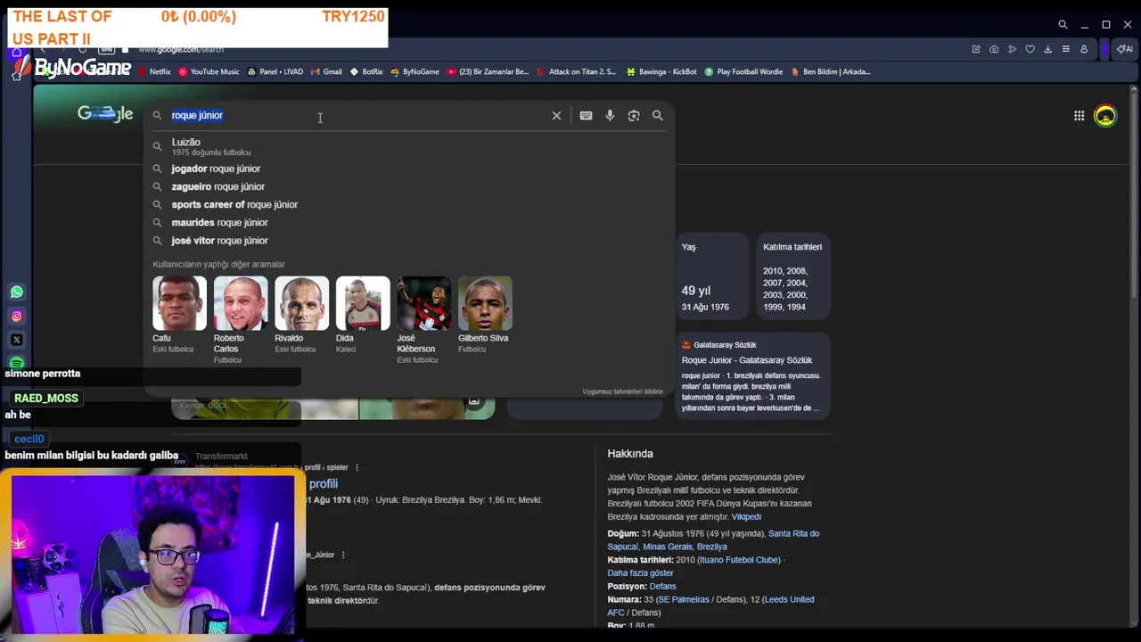1141x642 pixels.
Task: Expand Daha fazla göster
Action: 640,573
